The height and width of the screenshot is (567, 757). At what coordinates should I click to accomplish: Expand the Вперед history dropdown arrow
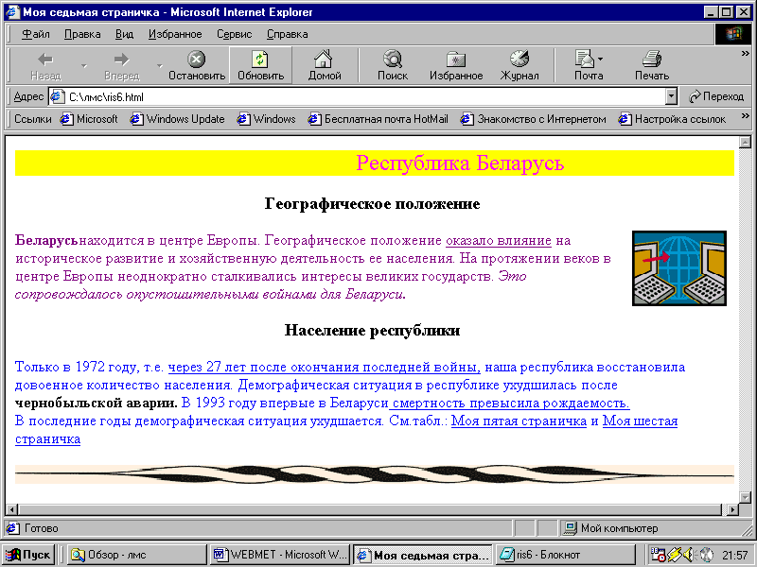coord(160,65)
